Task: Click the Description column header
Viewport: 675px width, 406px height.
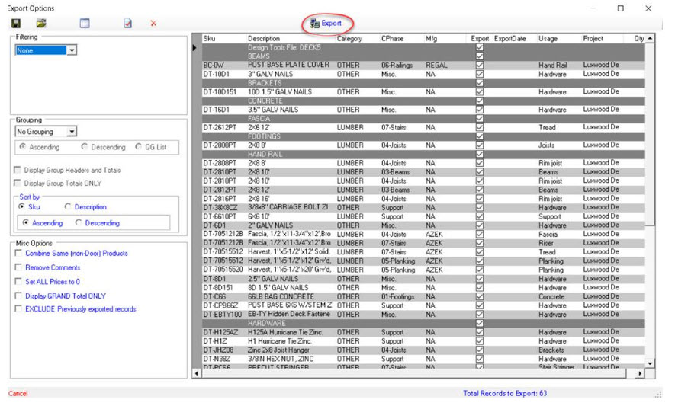Action: coord(264,38)
